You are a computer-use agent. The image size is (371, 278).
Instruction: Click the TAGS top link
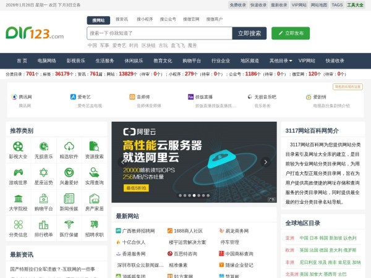tap(337, 5)
